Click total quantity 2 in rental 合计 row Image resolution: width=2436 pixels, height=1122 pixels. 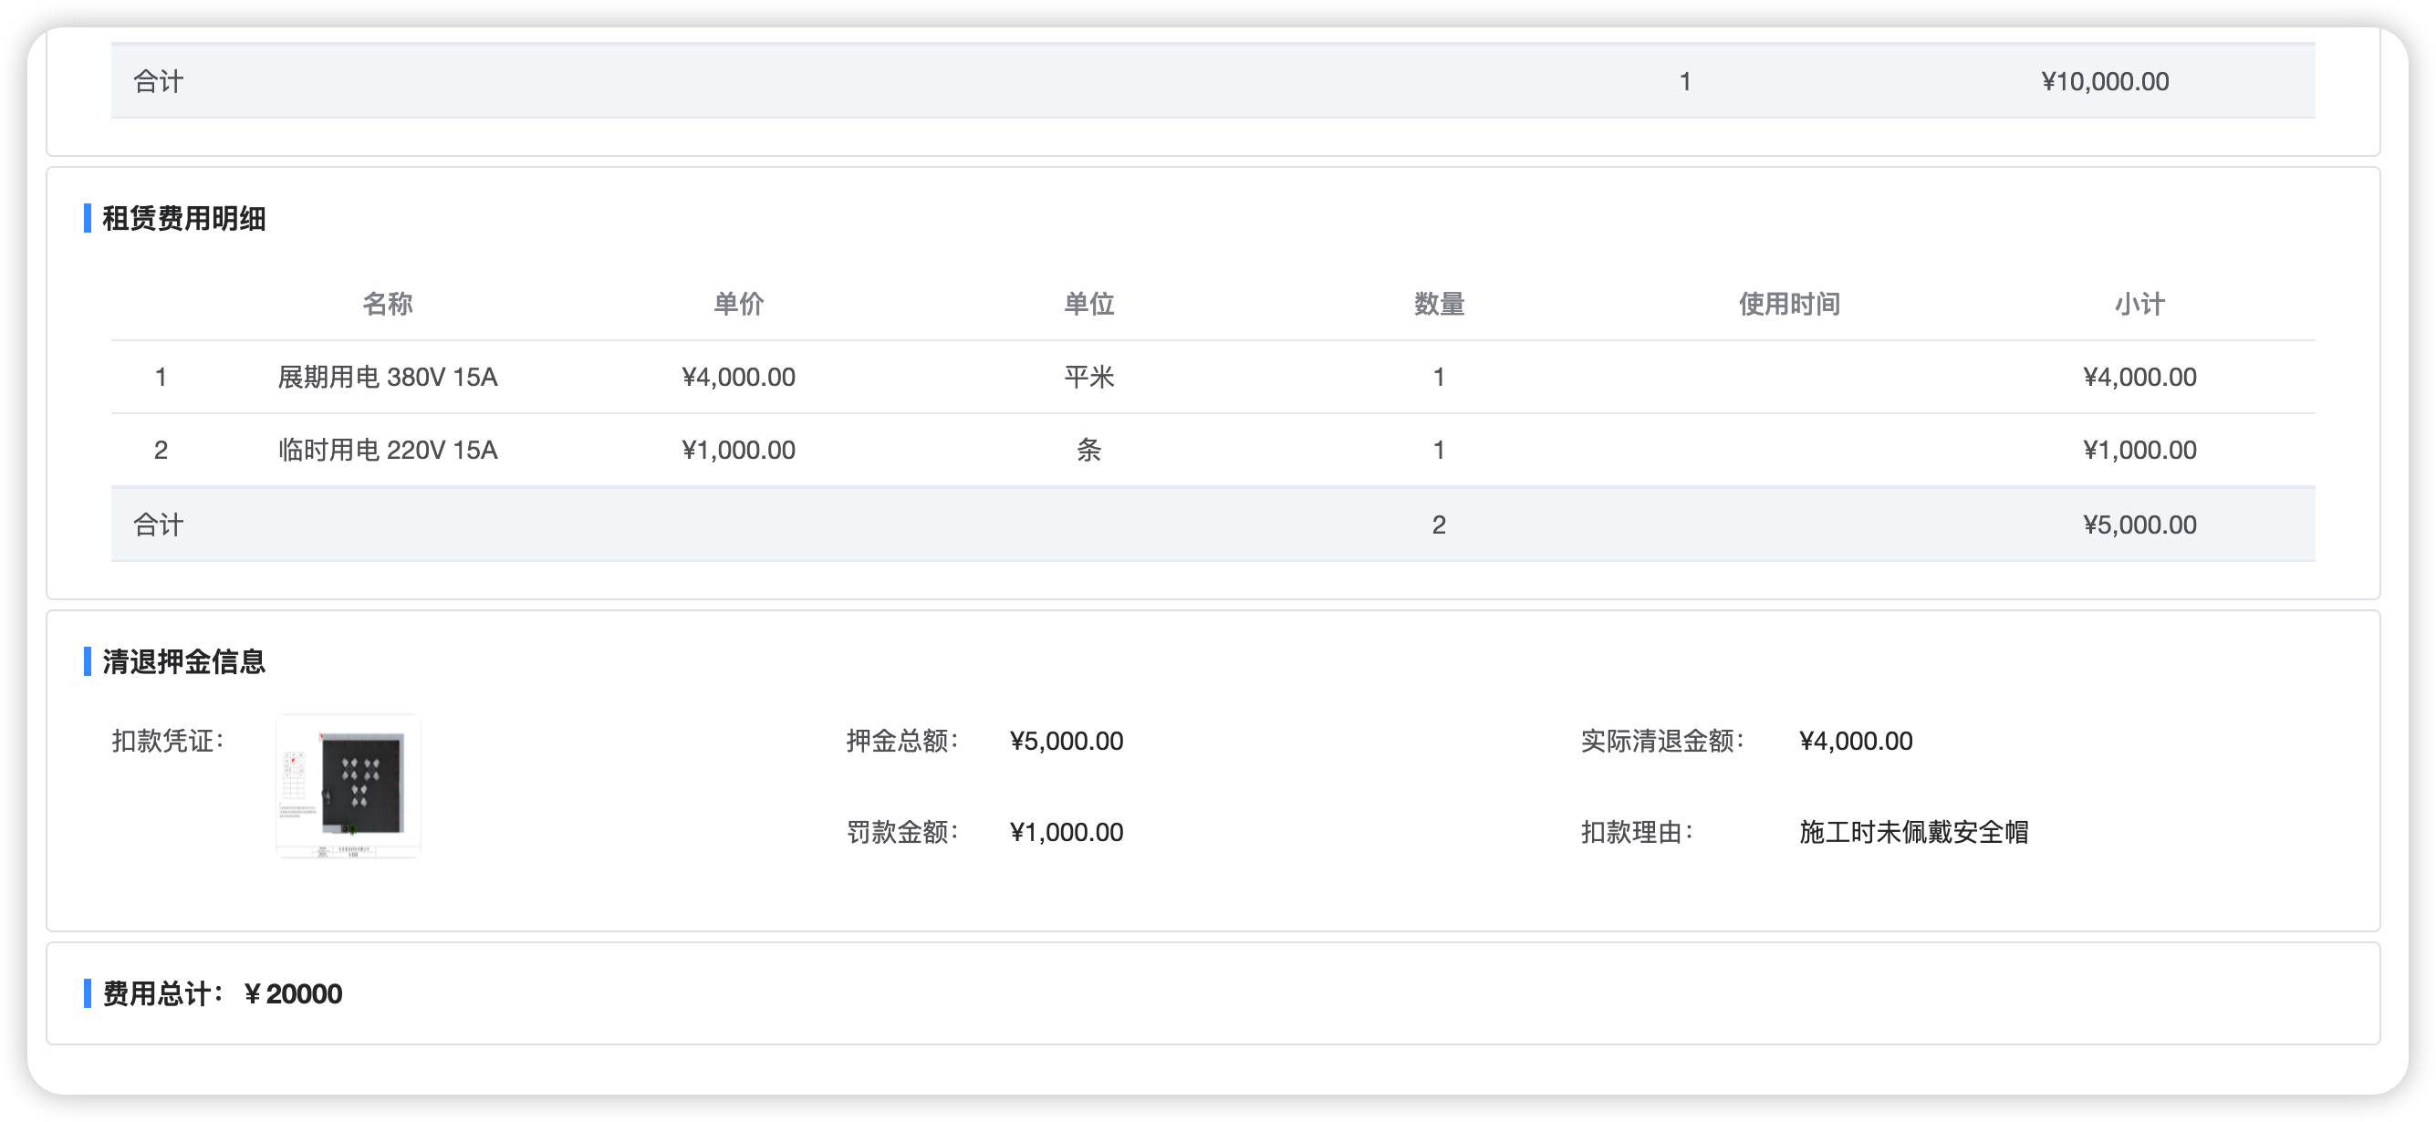(1440, 525)
